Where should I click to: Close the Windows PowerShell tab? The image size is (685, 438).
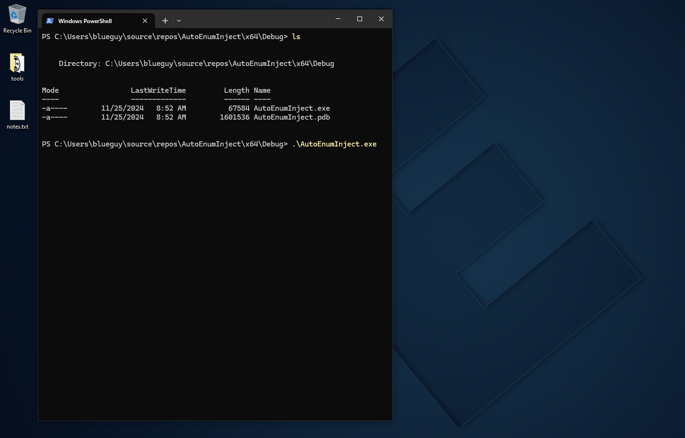pos(145,21)
